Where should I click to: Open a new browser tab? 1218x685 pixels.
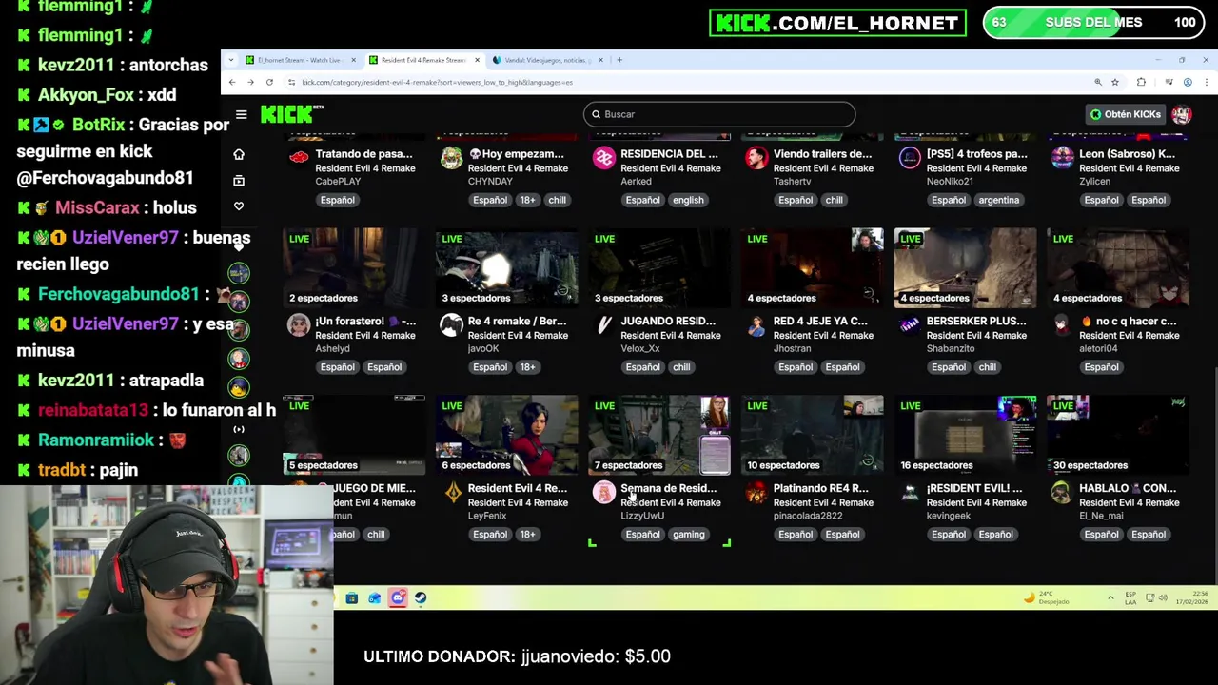tap(619, 60)
